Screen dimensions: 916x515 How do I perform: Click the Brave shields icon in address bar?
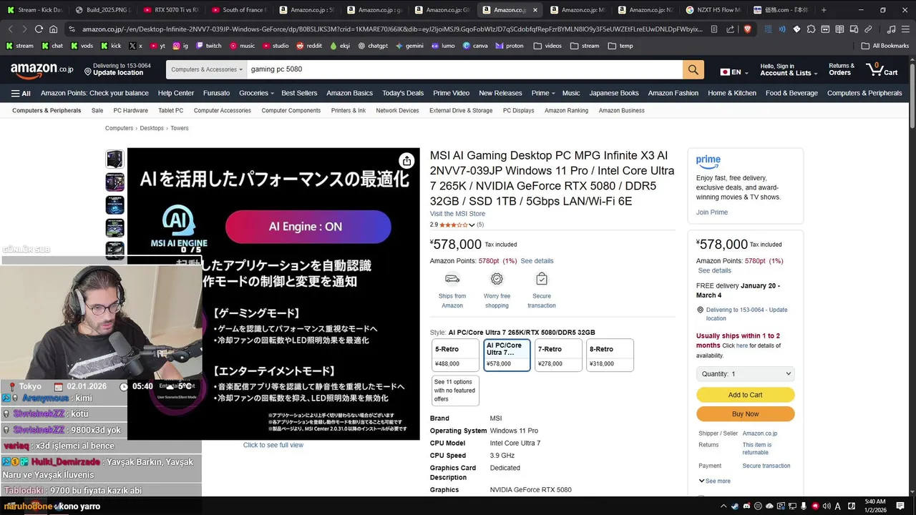pyautogui.click(x=747, y=29)
